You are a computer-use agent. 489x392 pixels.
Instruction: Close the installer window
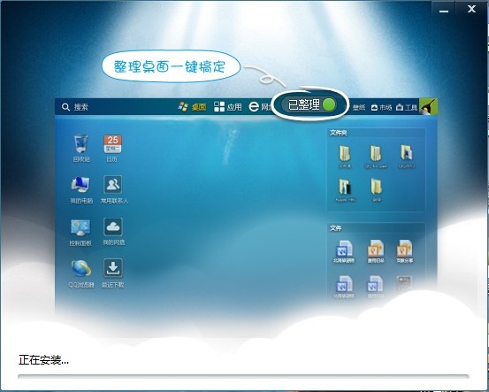471,10
